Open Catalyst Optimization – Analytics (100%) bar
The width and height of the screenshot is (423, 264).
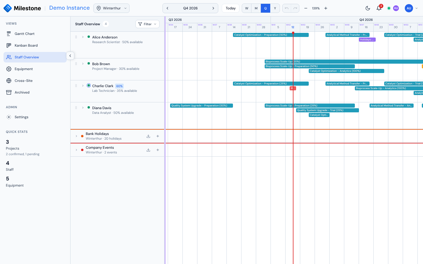point(346,71)
